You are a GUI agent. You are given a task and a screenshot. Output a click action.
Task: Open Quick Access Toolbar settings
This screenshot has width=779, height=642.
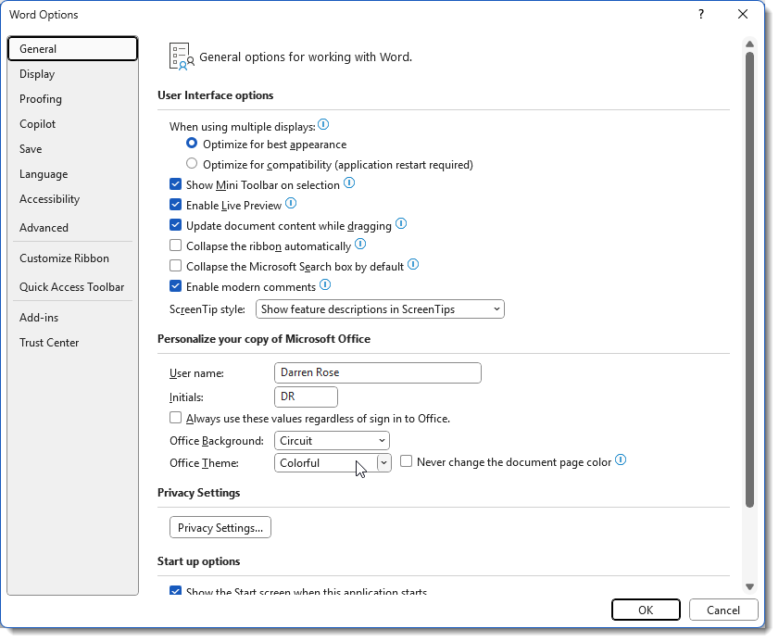click(71, 287)
